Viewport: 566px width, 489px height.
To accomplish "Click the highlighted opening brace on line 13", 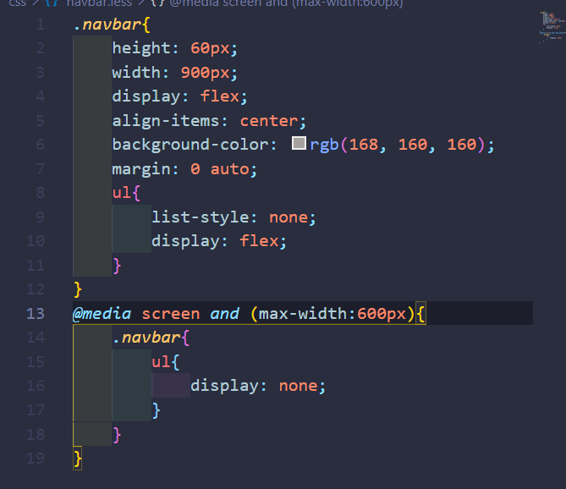I will click(420, 314).
